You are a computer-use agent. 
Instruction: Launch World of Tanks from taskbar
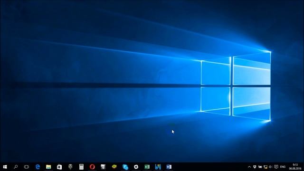70,167
